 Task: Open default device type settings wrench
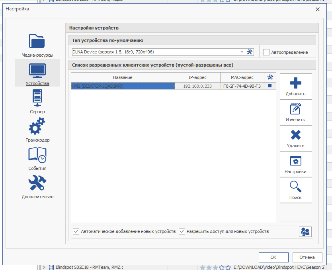[x=250, y=52]
